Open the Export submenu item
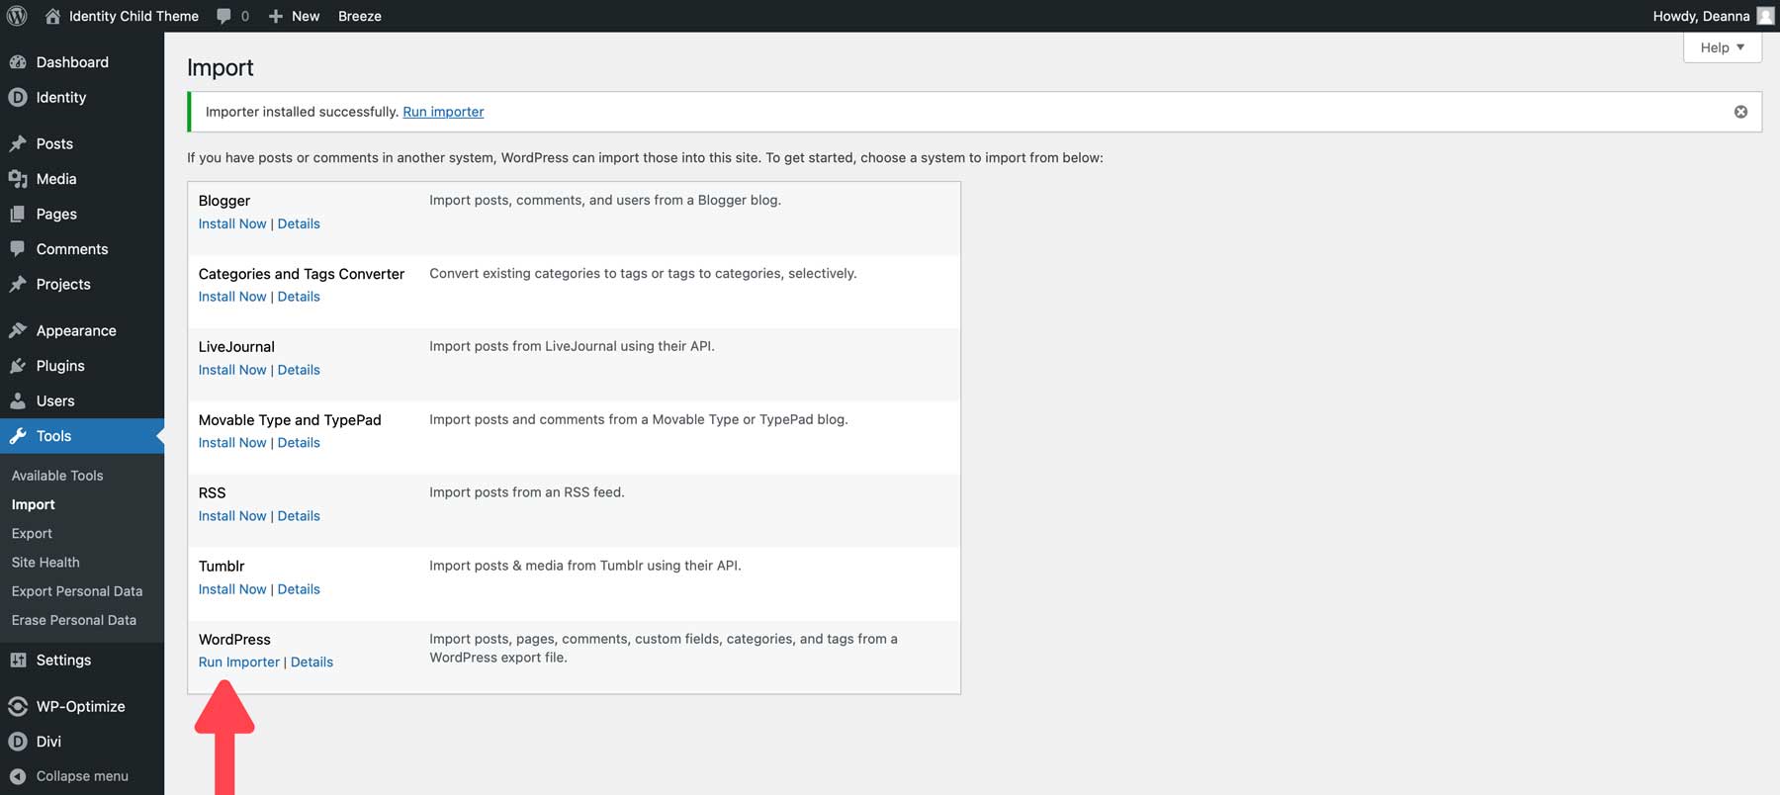The height and width of the screenshot is (795, 1780). [x=32, y=534]
